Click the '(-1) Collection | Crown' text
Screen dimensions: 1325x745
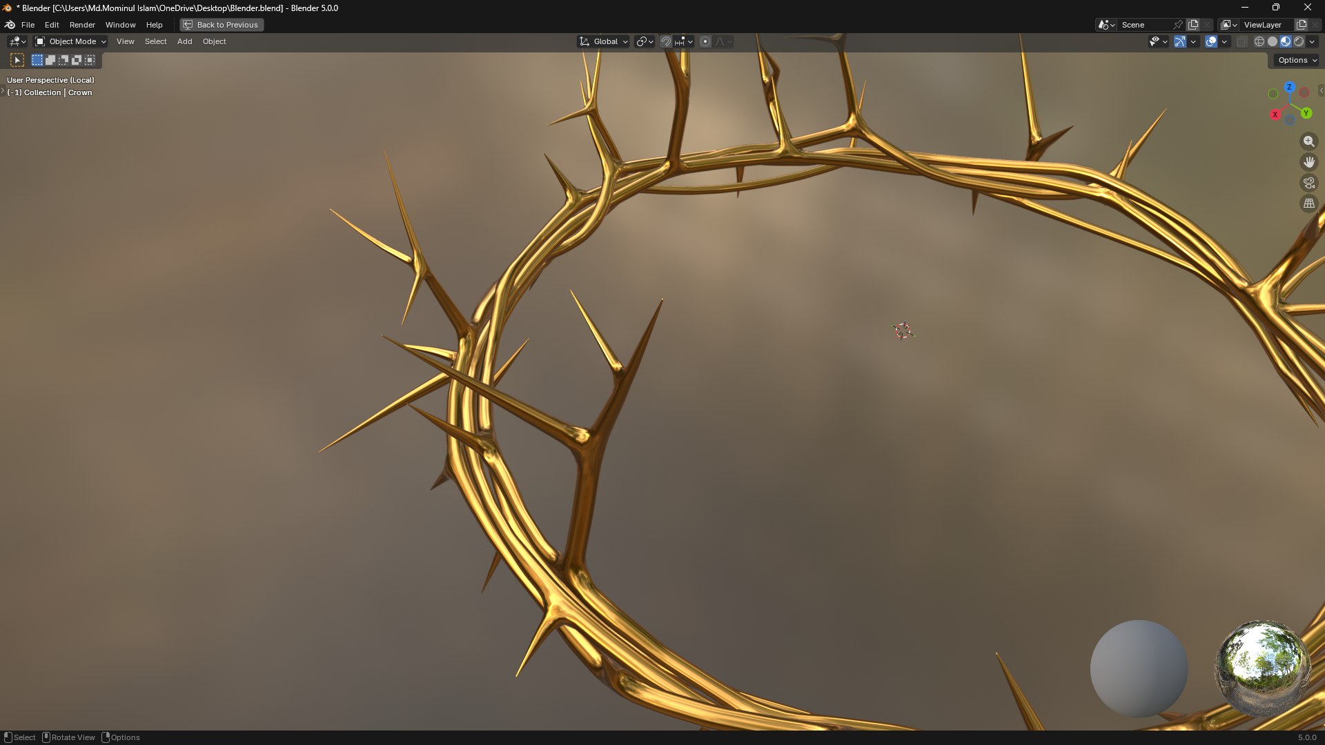tap(50, 92)
